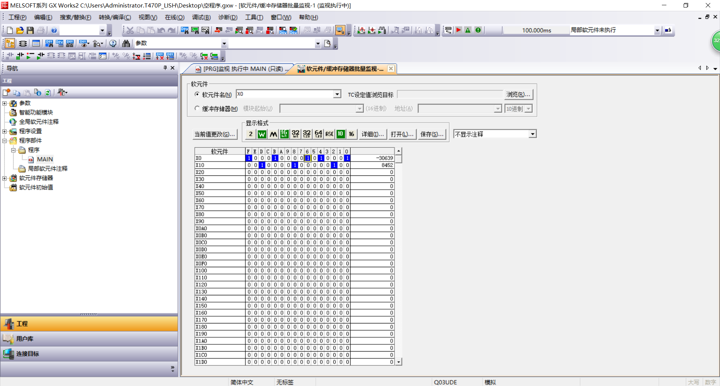The image size is (720, 386).
Task: Toggle the decimal 10 display format
Action: (x=340, y=134)
